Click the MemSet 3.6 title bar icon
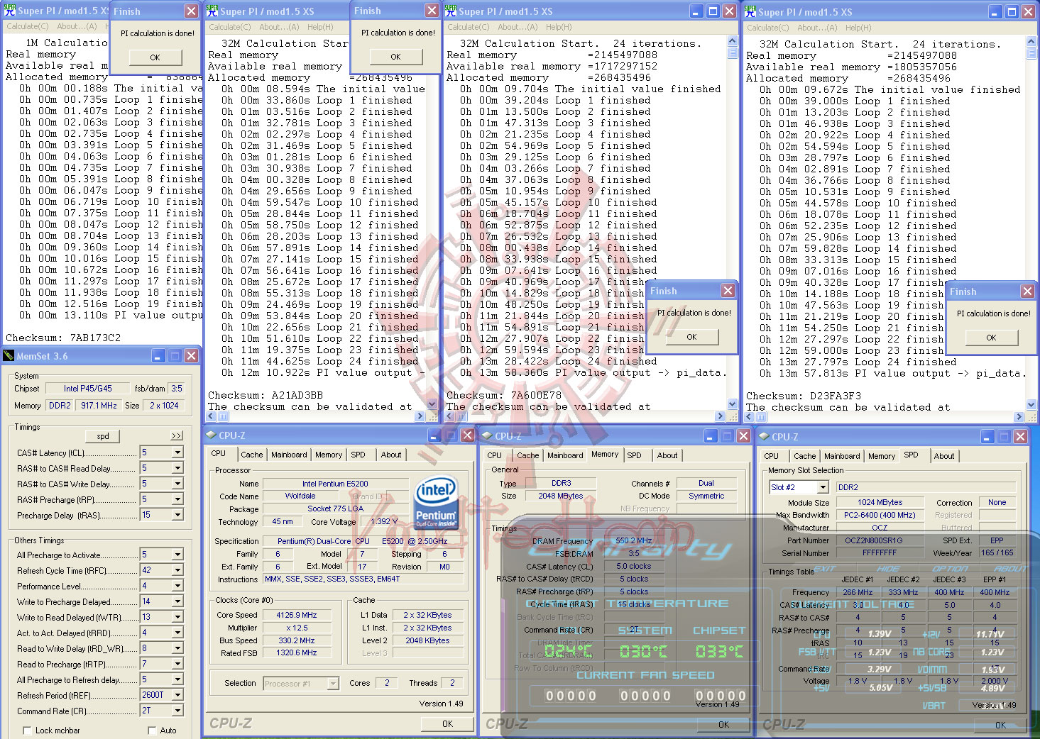 coord(9,356)
